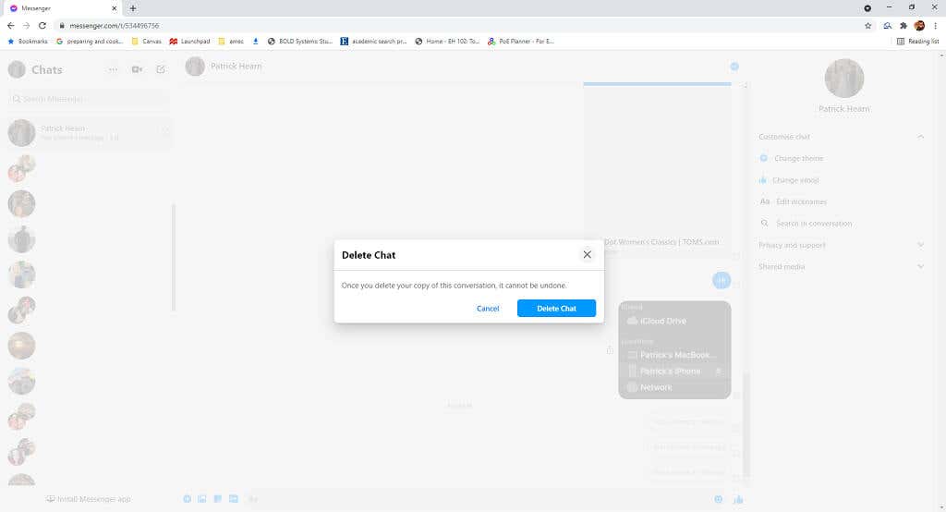Expand the Privacy and support section
This screenshot has width=946, height=512.
[920, 245]
